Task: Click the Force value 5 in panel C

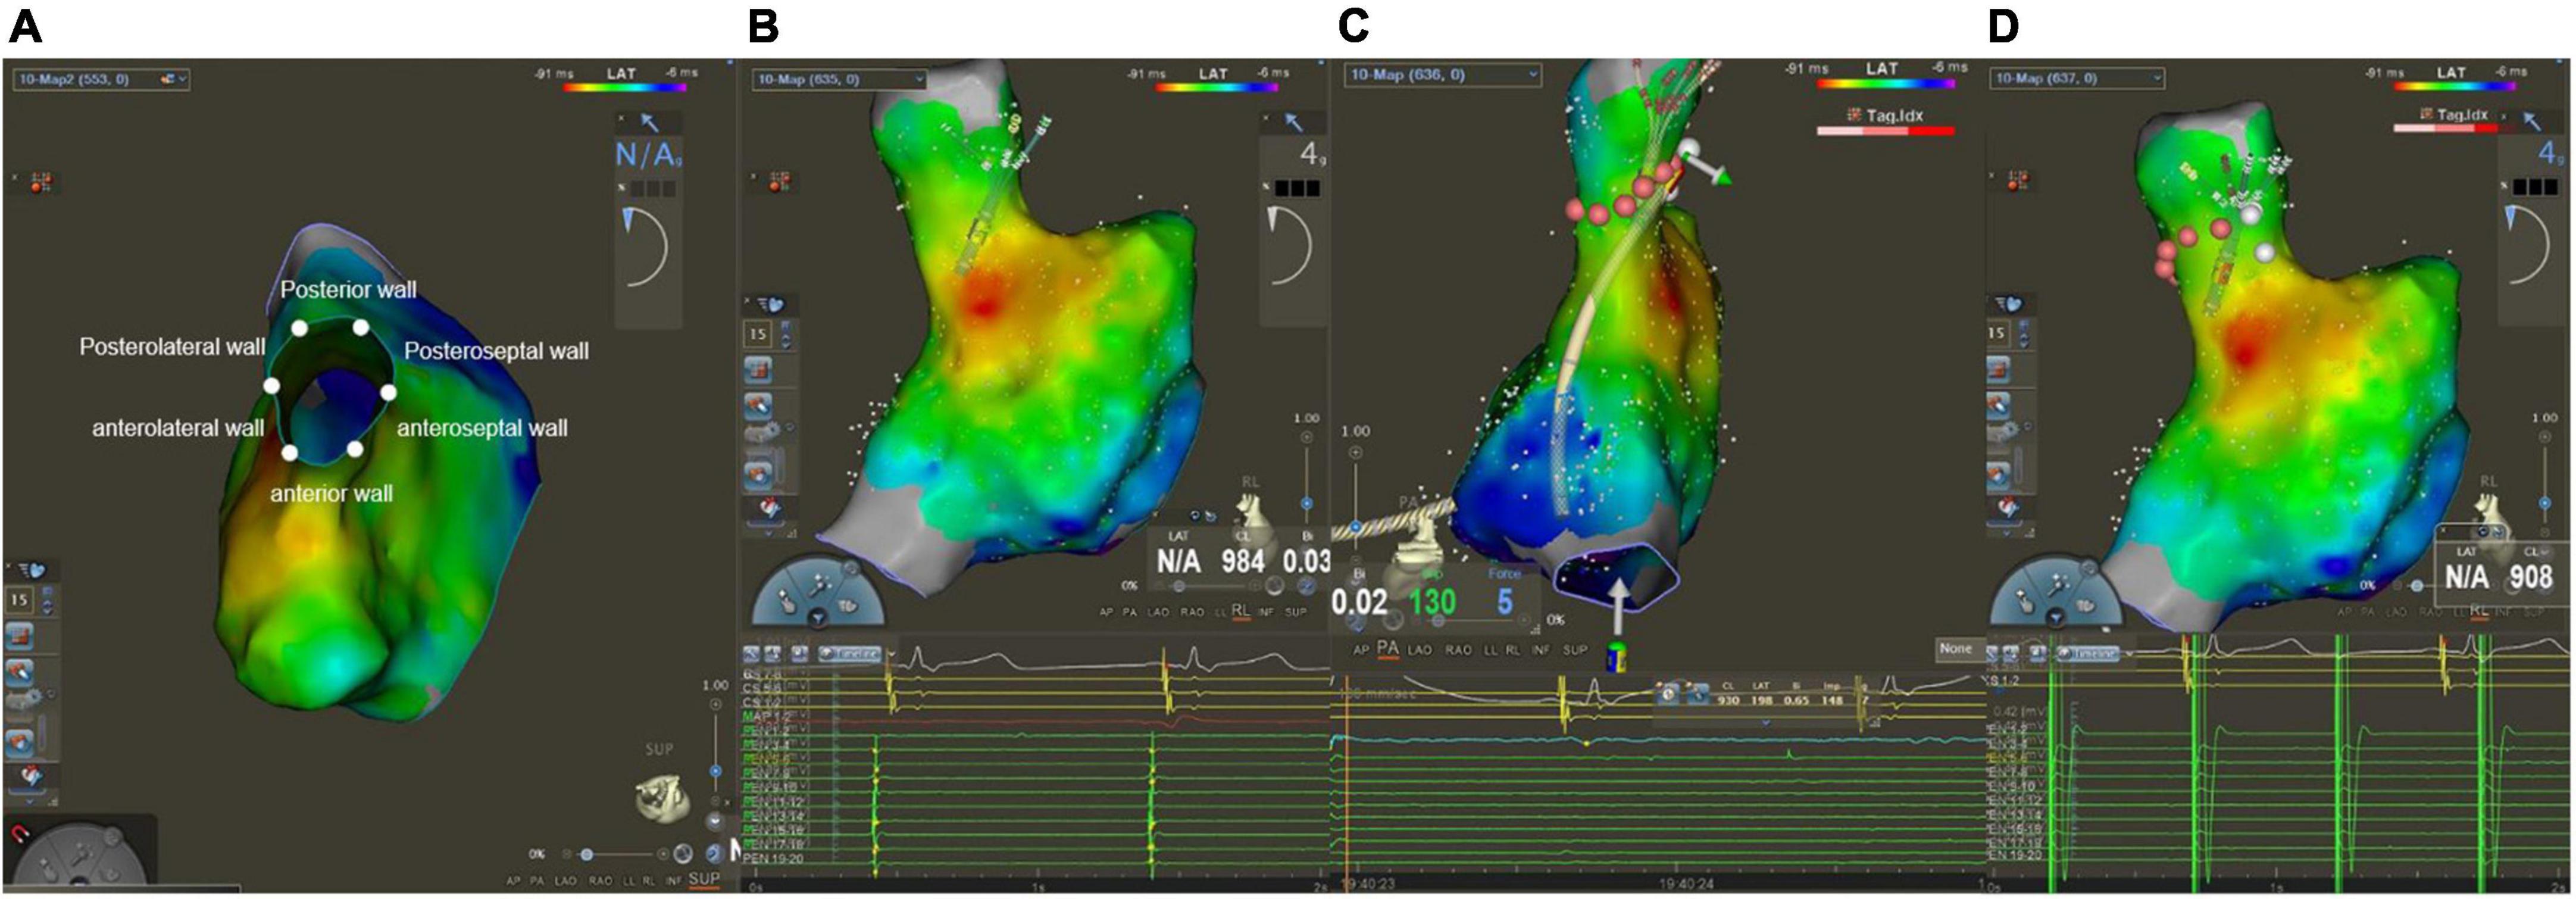Action: [1505, 602]
